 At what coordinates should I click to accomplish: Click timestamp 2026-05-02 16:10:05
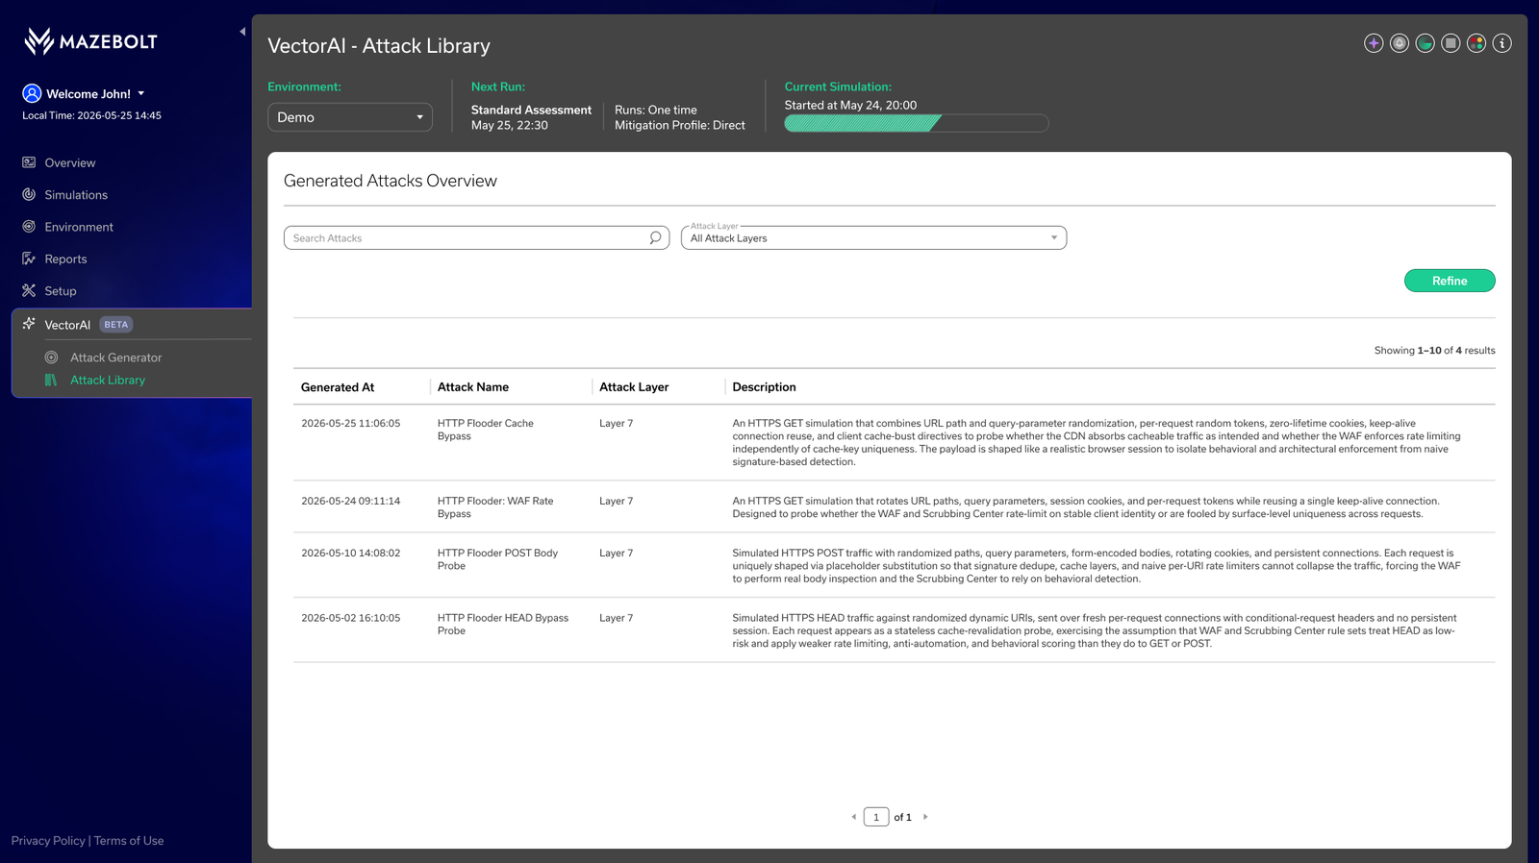click(350, 618)
